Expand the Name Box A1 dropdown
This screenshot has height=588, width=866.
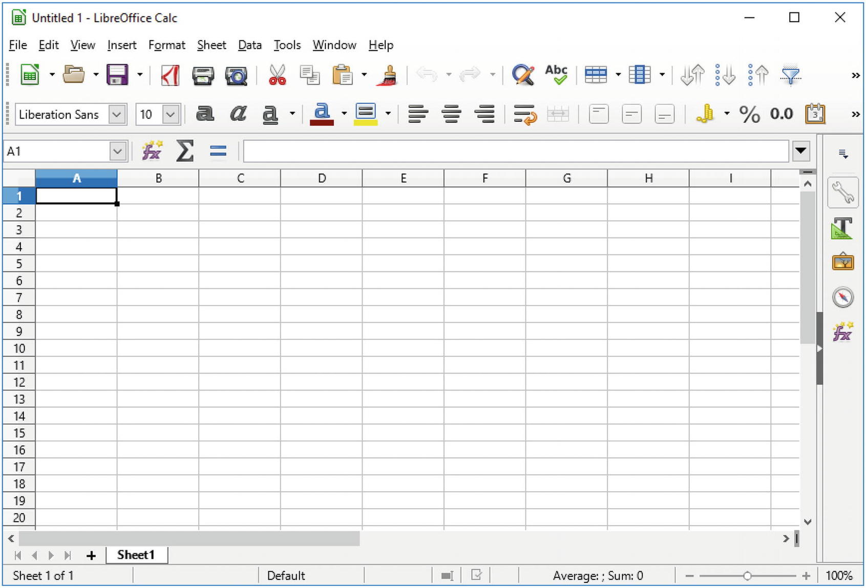(x=118, y=151)
